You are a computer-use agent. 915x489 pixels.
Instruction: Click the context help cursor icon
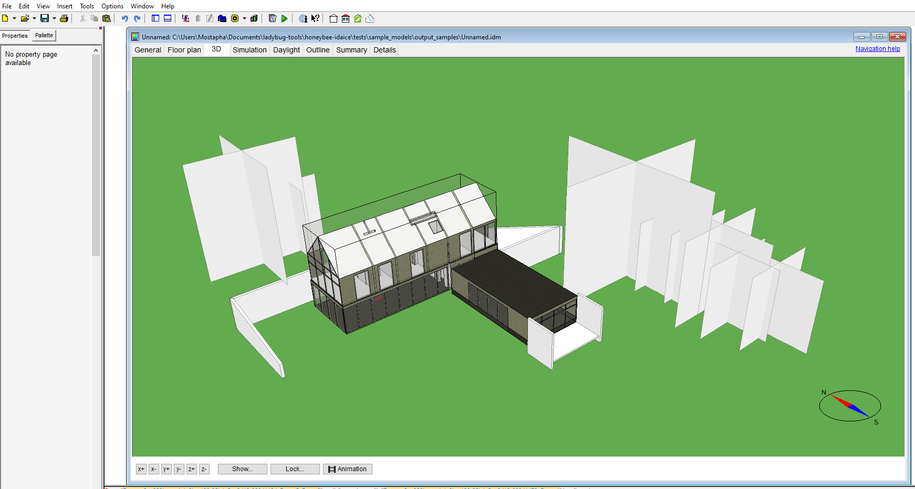tap(315, 18)
